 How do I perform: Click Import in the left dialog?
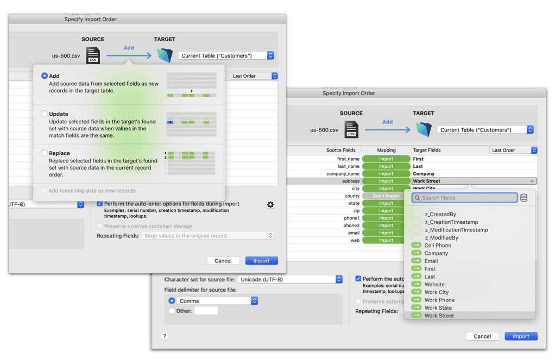coord(261,261)
